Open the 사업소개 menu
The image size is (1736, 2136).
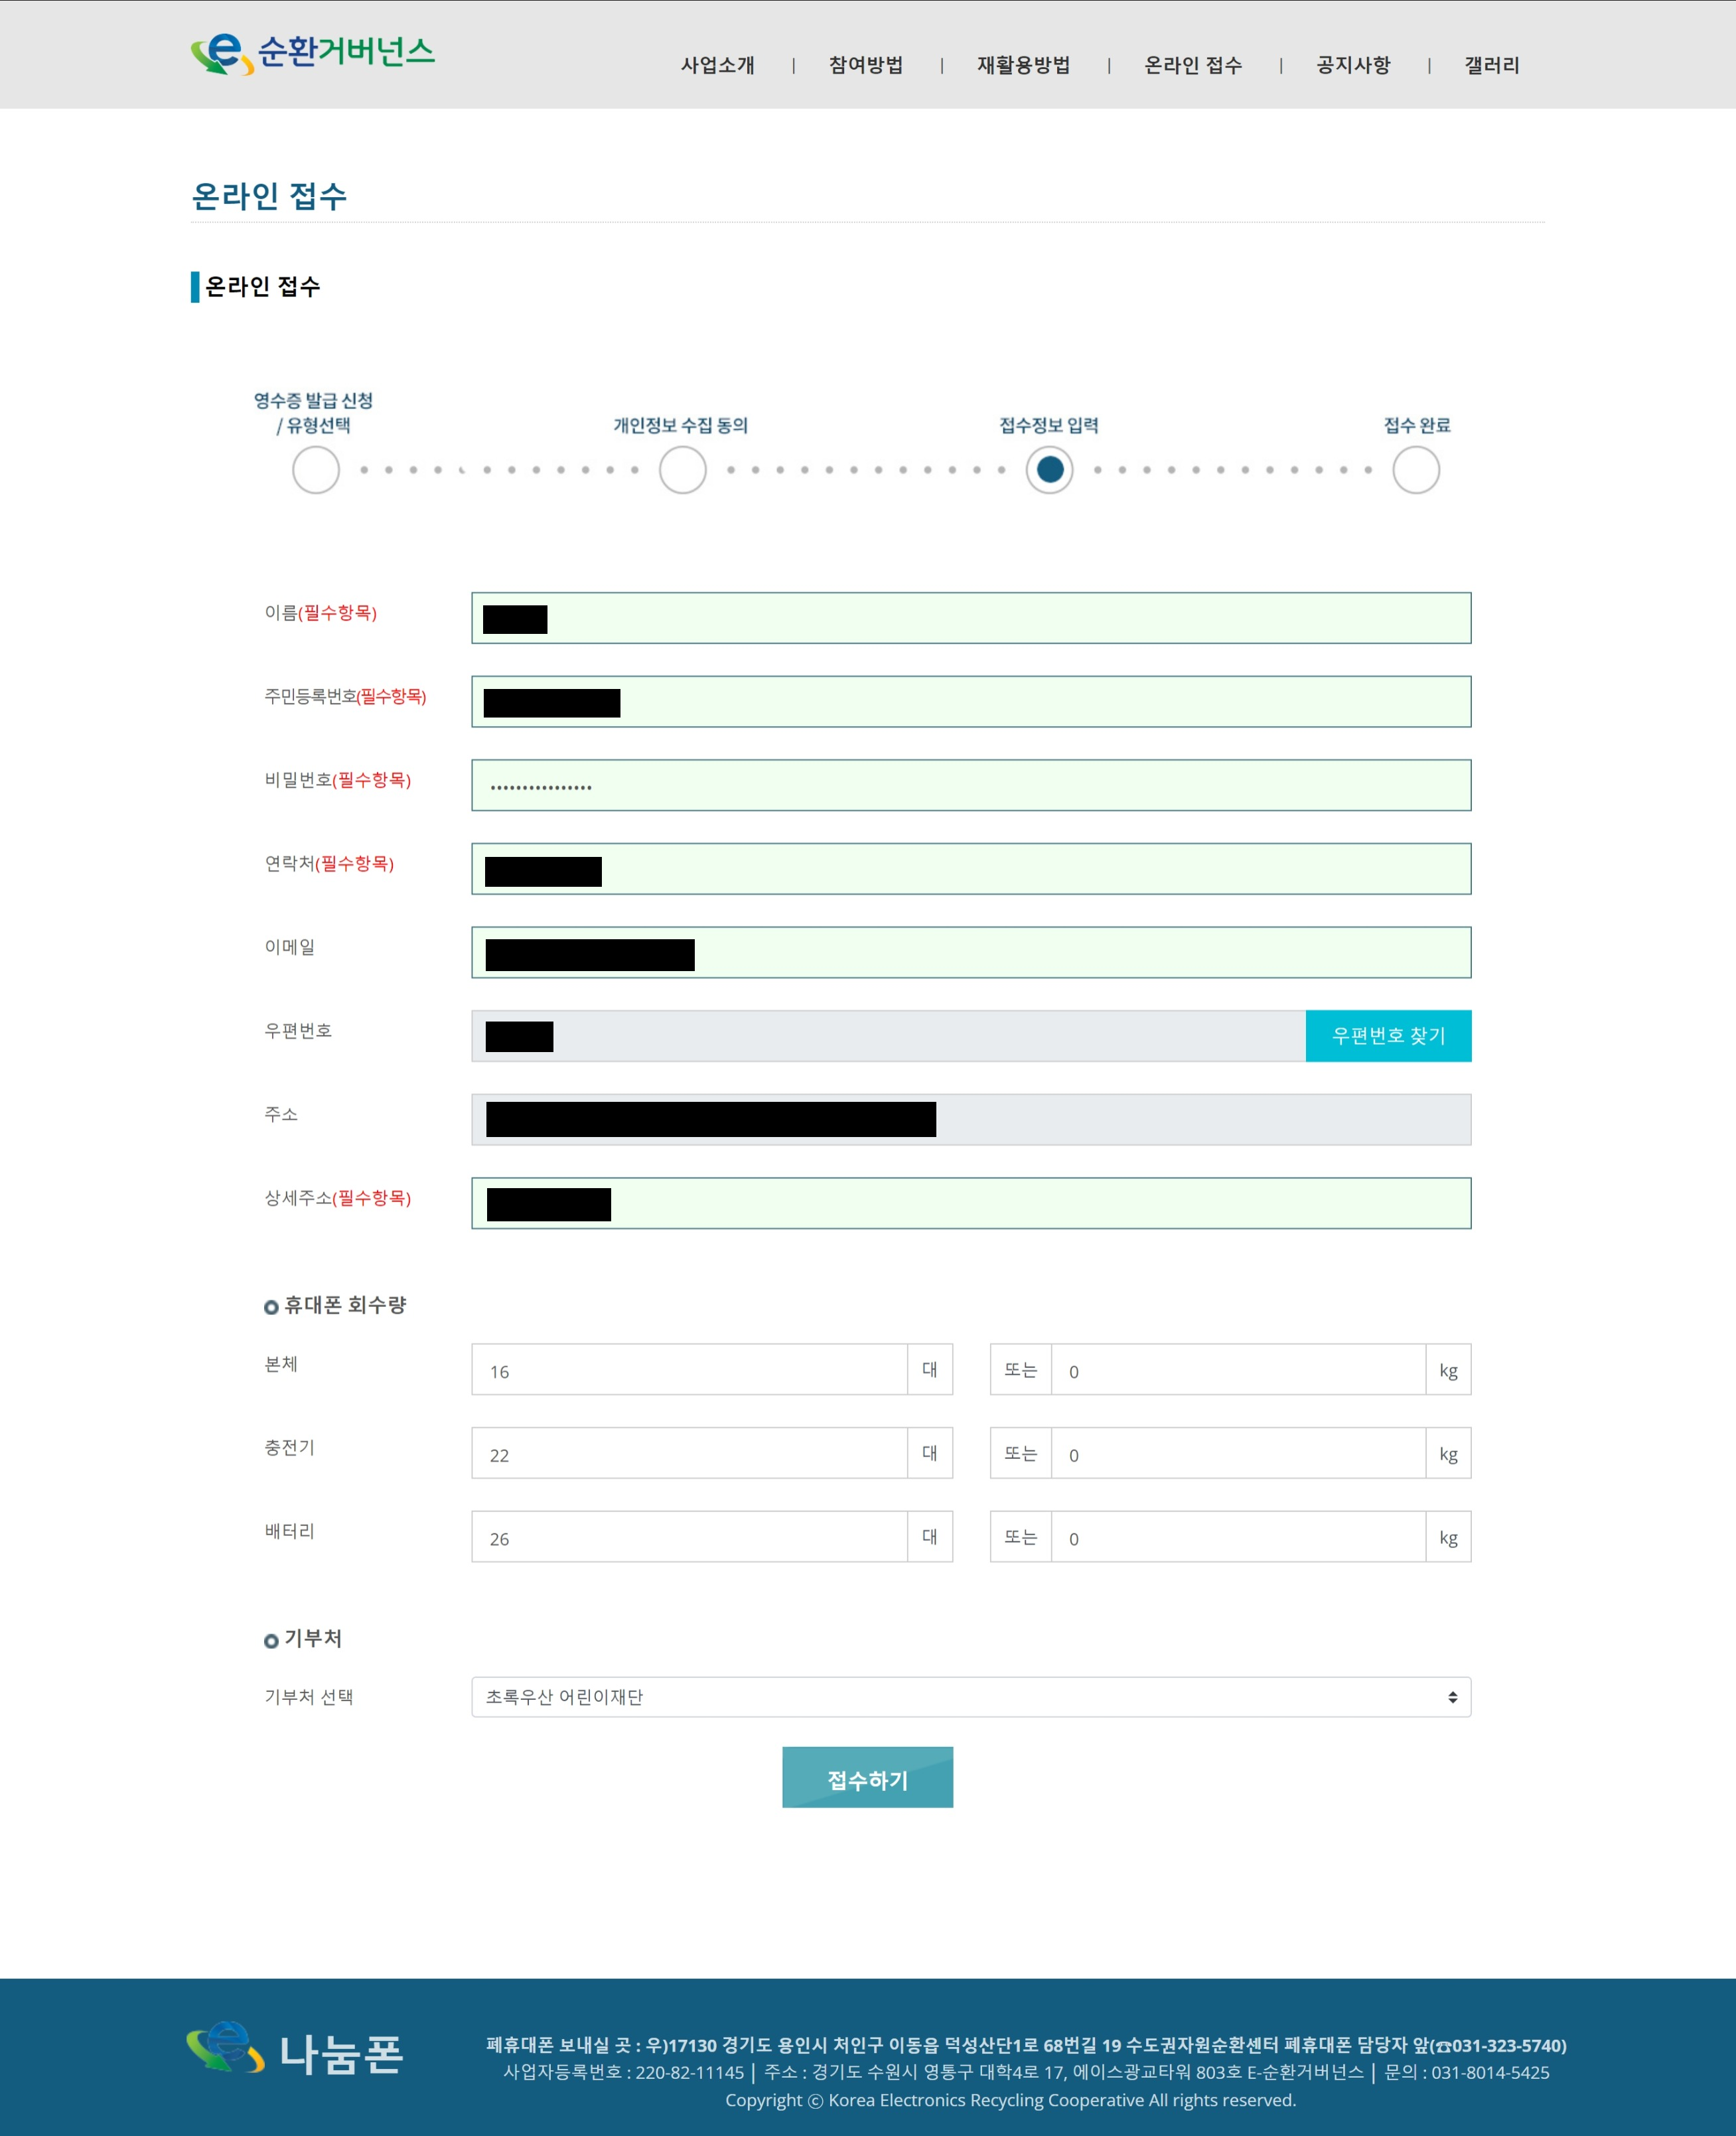coord(717,66)
